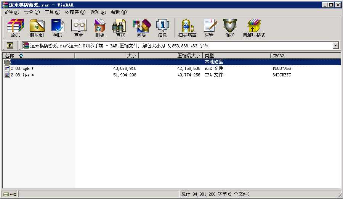Sort by Size (大小) column header

[x=107, y=56]
